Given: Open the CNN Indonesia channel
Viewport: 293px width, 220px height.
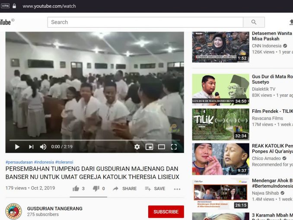Looking at the screenshot, I should (267, 46).
